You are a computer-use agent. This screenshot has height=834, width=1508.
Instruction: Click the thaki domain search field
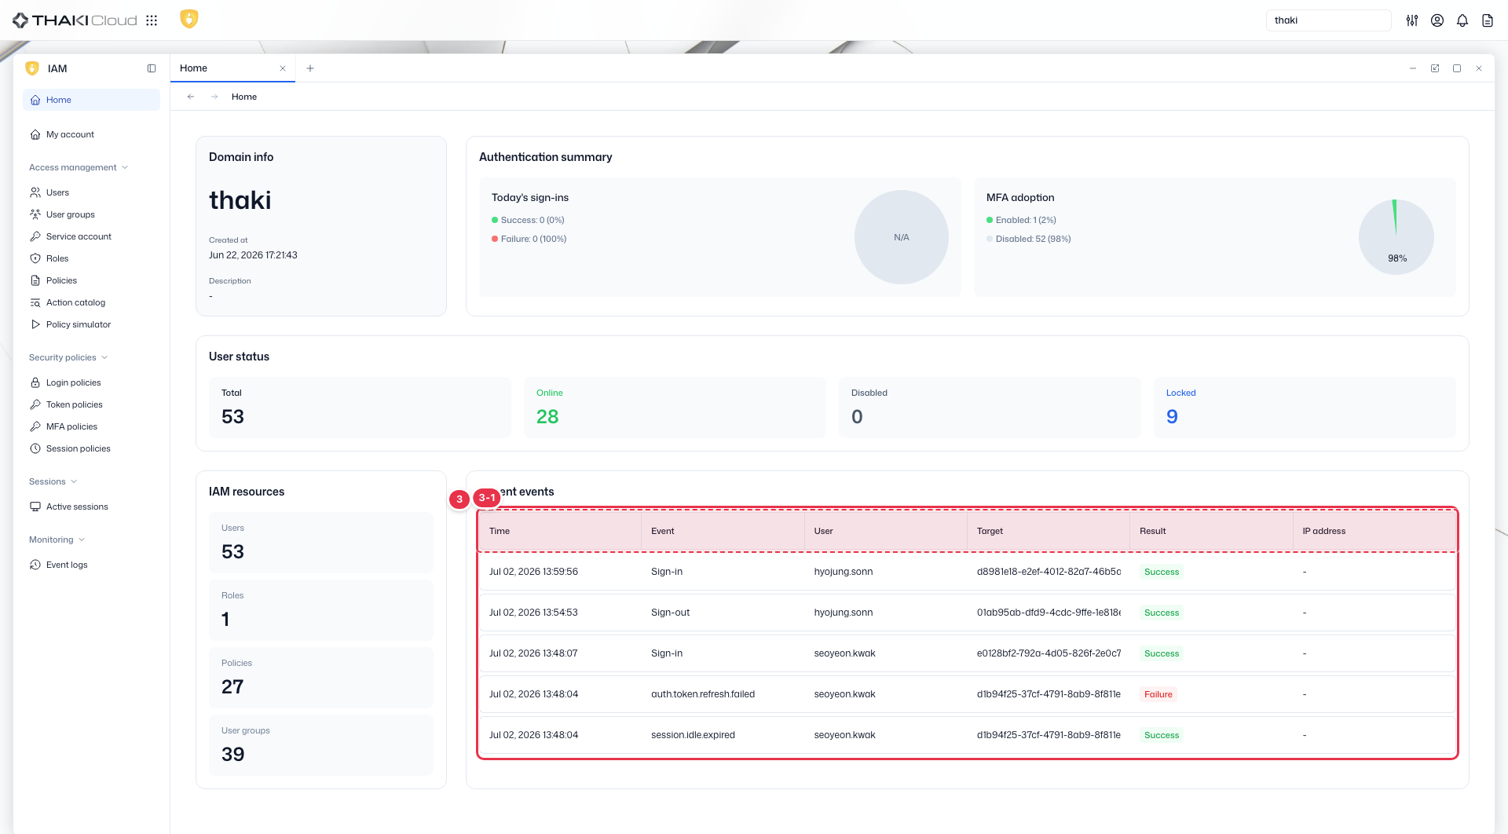1328,20
